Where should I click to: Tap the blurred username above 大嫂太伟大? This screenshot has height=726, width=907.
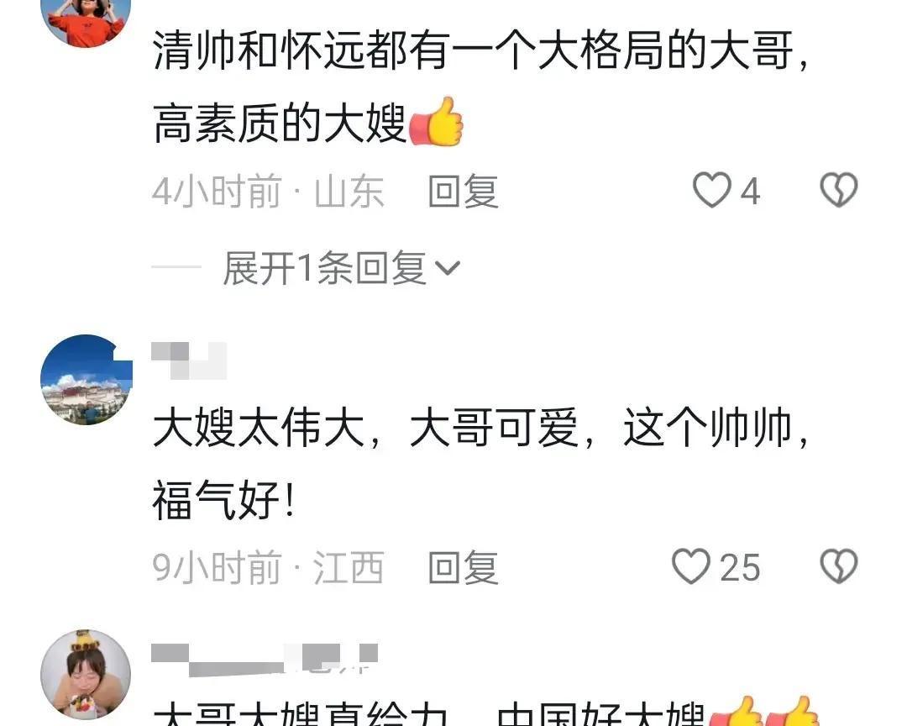189,360
